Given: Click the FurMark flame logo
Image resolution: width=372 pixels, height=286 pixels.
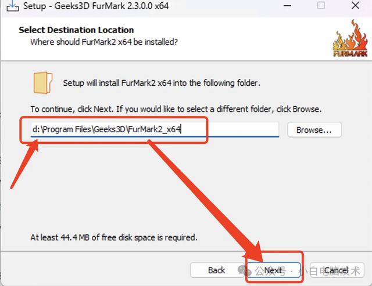Looking at the screenshot, I should click(x=350, y=38).
